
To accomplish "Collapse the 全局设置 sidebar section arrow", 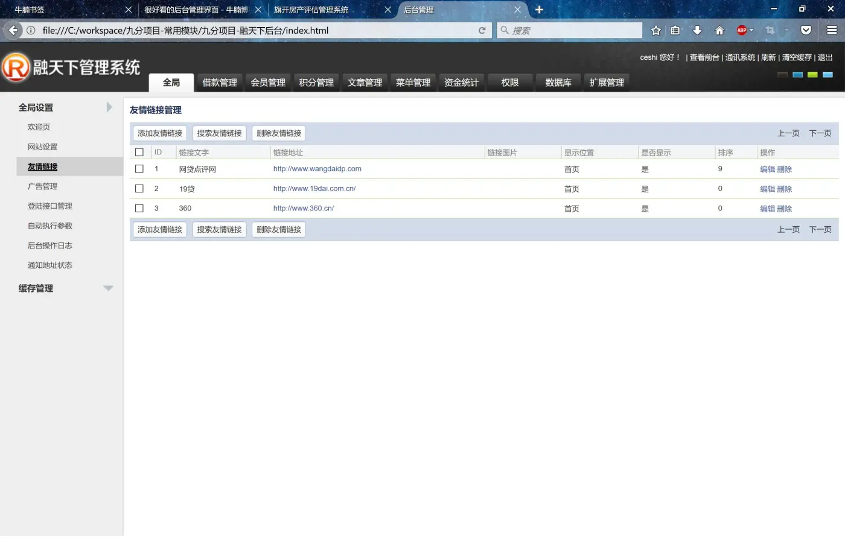I will (109, 107).
